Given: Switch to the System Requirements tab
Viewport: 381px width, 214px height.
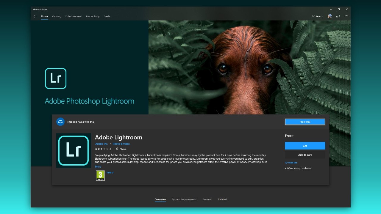Looking at the screenshot, I should click(184, 199).
